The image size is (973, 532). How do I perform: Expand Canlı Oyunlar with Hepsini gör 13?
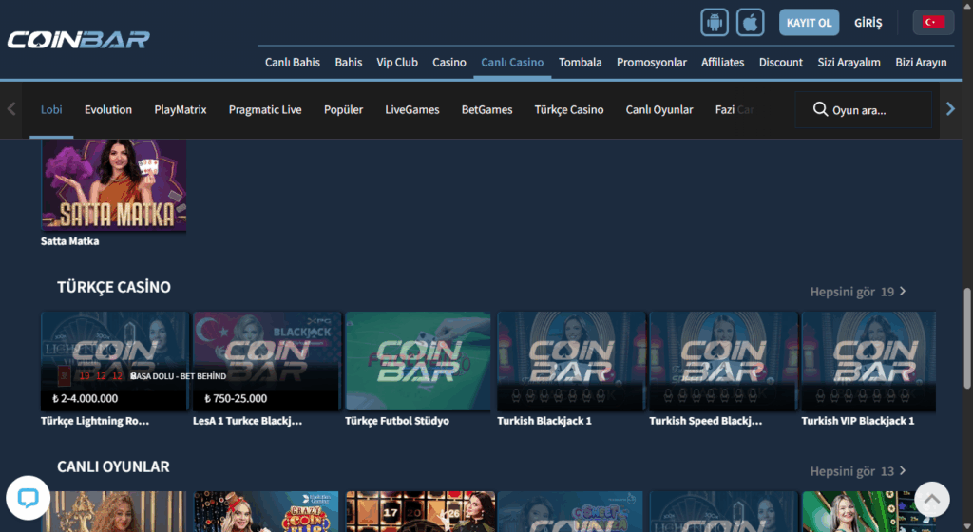(858, 471)
